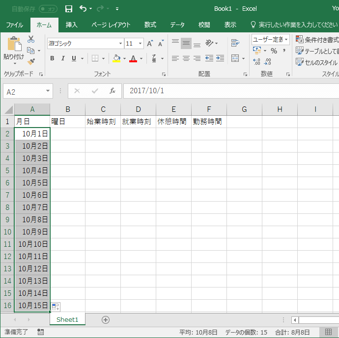Screen dimensions: 339x338
Task: Open the font color dropdown arrow
Action: 141,58
